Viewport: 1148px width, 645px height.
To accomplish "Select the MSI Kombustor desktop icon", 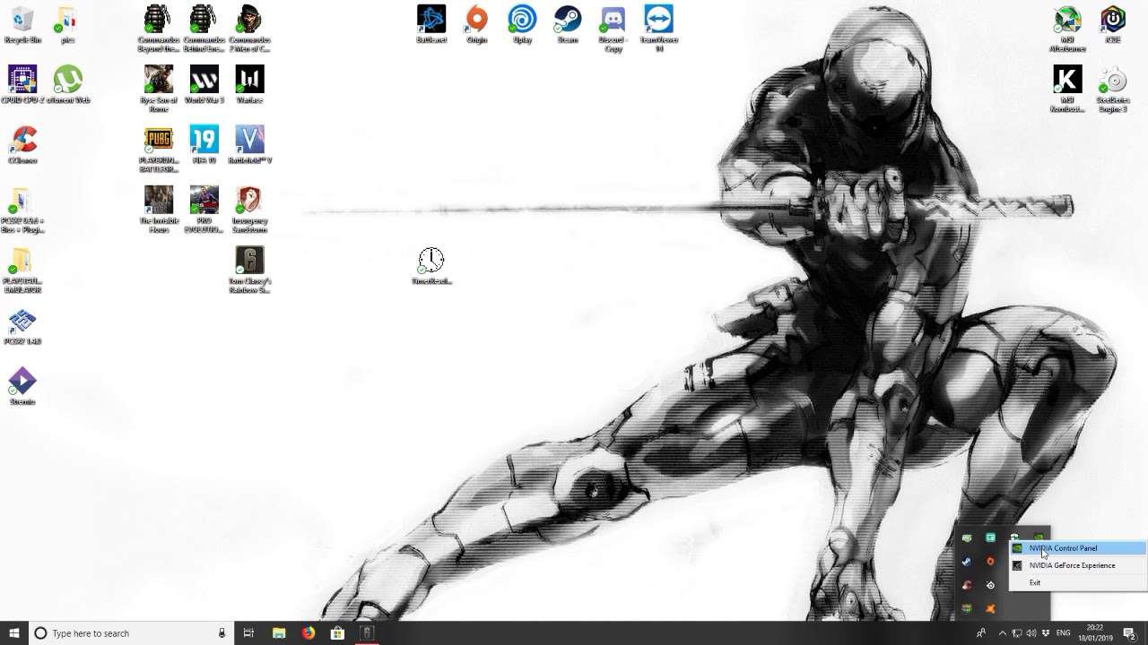I will tap(1067, 89).
